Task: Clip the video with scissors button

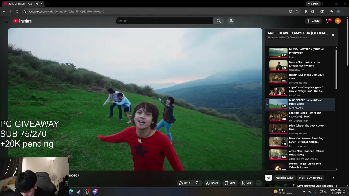Action: click(246, 183)
